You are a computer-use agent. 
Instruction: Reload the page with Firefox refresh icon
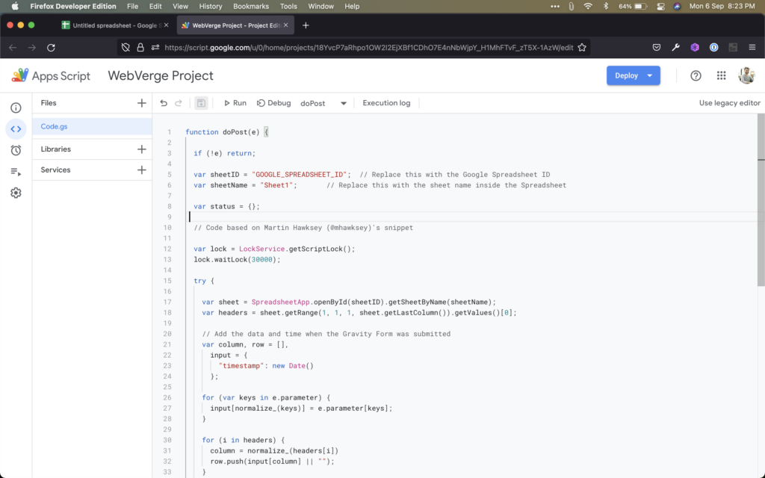pos(51,46)
